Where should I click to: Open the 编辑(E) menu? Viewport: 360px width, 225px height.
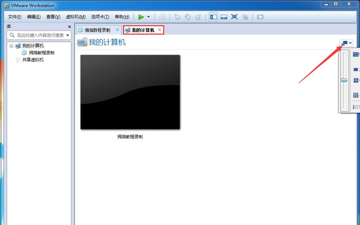pyautogui.click(x=34, y=17)
